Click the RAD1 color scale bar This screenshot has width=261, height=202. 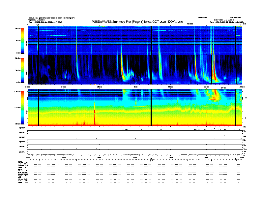click(x=22, y=70)
